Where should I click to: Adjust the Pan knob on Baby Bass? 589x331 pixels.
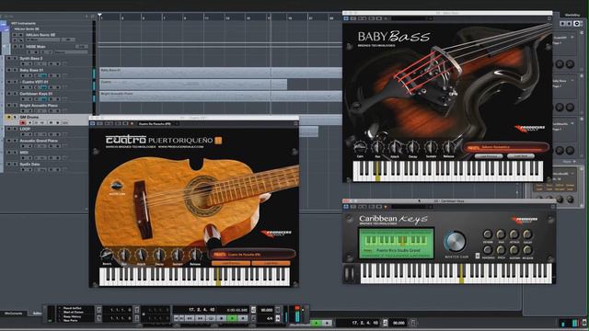(x=377, y=147)
